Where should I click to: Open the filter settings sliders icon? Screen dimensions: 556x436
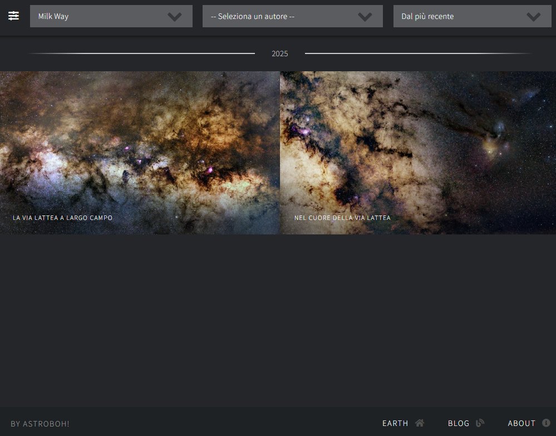pyautogui.click(x=13, y=16)
